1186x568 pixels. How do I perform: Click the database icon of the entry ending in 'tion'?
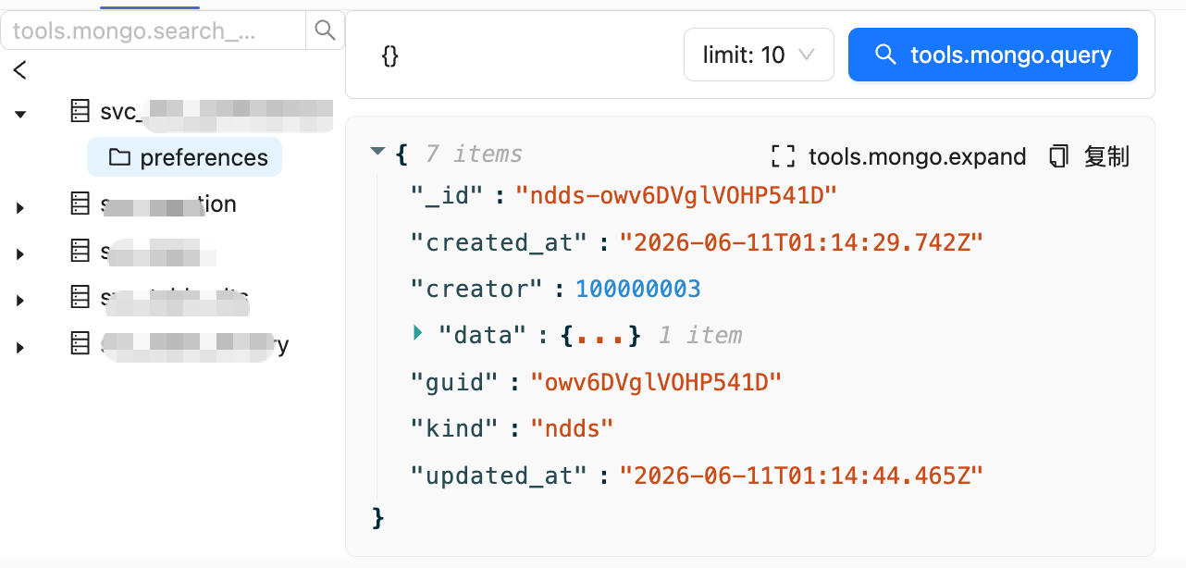pos(81,204)
